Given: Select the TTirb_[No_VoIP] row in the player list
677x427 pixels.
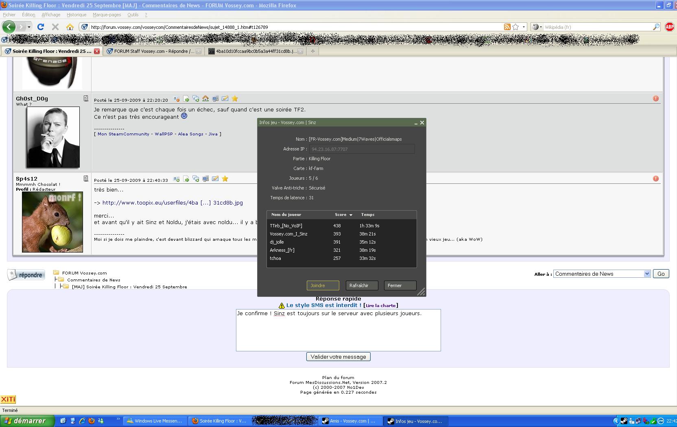Looking at the screenshot, I should tap(342, 226).
